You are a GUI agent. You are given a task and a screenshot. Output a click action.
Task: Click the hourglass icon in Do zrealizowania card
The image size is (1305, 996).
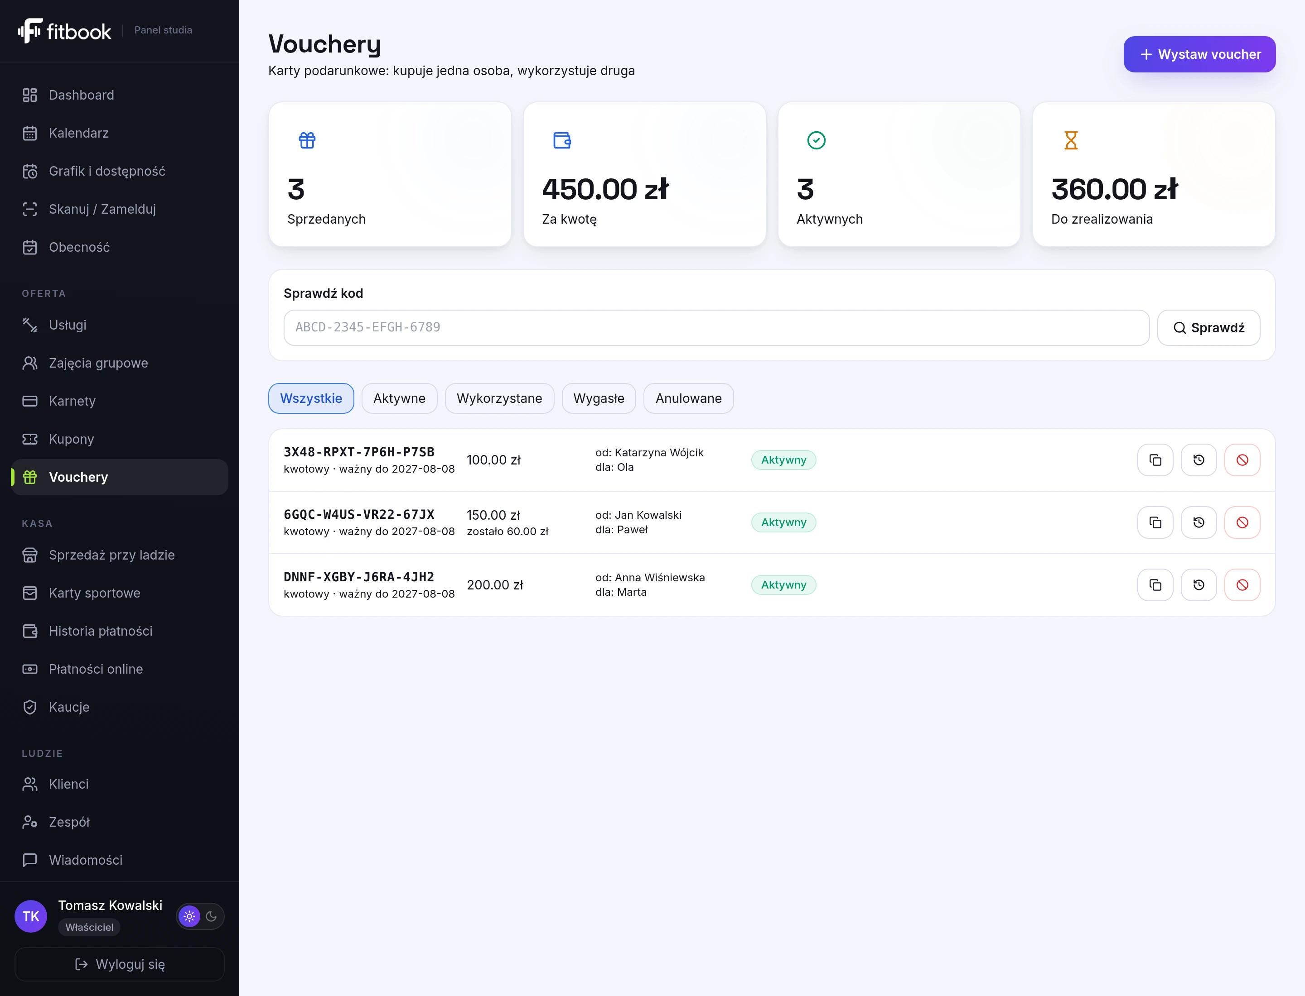tap(1071, 140)
